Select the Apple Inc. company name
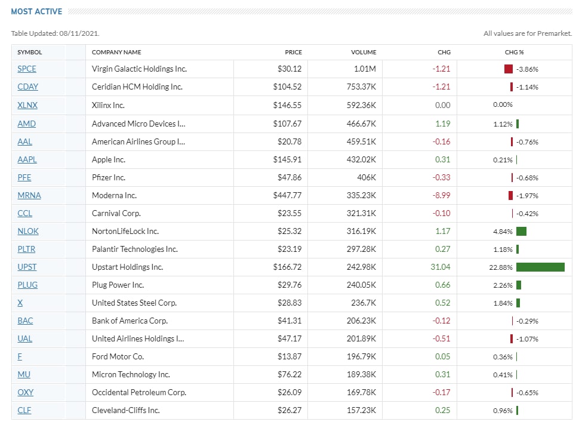This screenshot has width=582, height=428. [109, 159]
